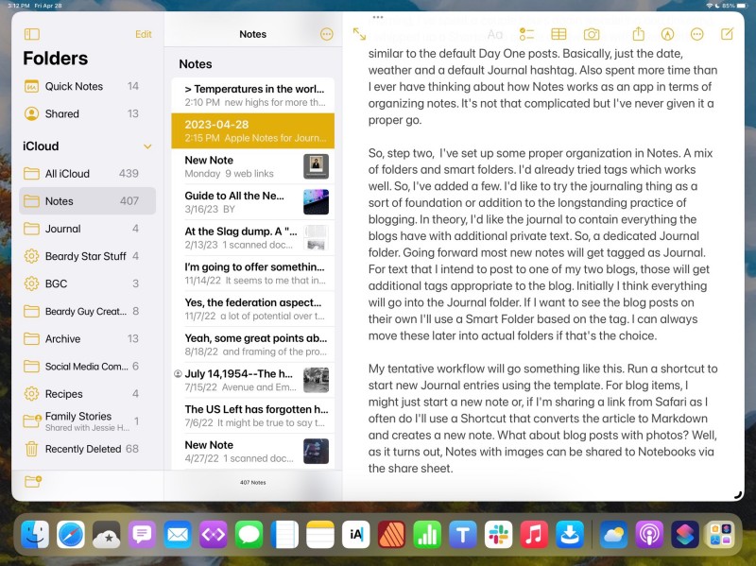Image resolution: width=756 pixels, height=566 pixels.
Task: Collapse the iCloud folder section
Action: [x=148, y=146]
